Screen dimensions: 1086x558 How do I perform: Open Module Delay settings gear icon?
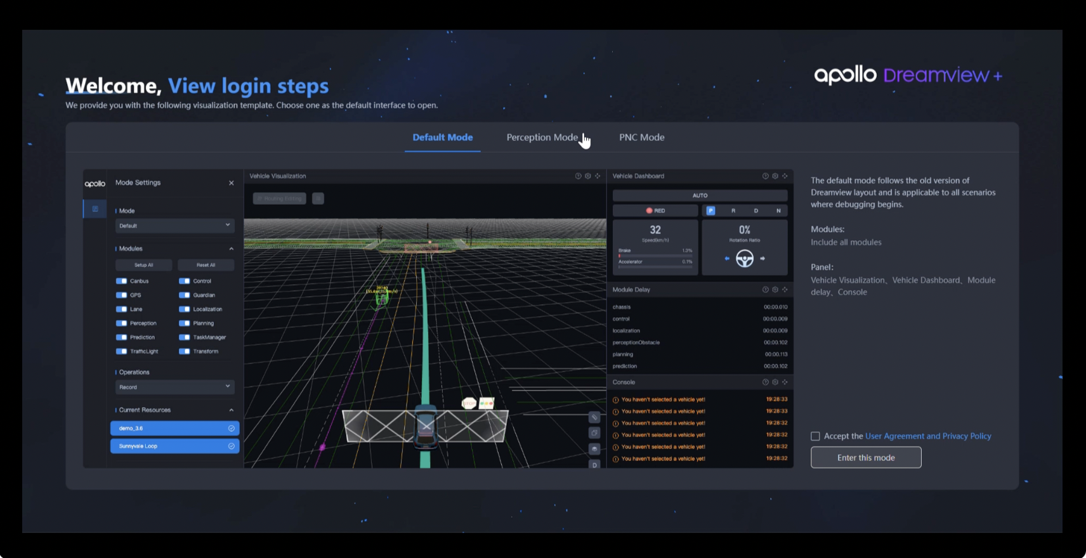tap(775, 289)
